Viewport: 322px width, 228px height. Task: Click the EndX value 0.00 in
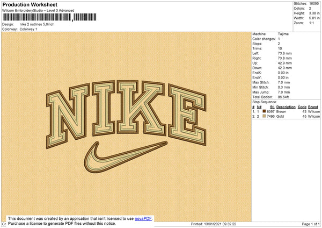pos(283,73)
